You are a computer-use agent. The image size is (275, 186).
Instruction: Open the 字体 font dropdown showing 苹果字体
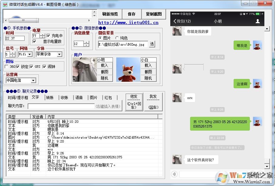59,54
